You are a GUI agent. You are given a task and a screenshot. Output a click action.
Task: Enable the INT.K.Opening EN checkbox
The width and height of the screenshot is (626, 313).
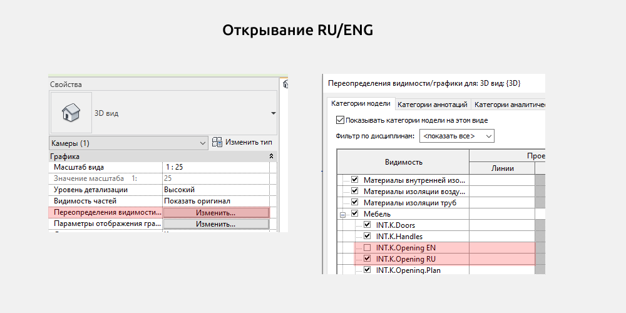pos(367,247)
